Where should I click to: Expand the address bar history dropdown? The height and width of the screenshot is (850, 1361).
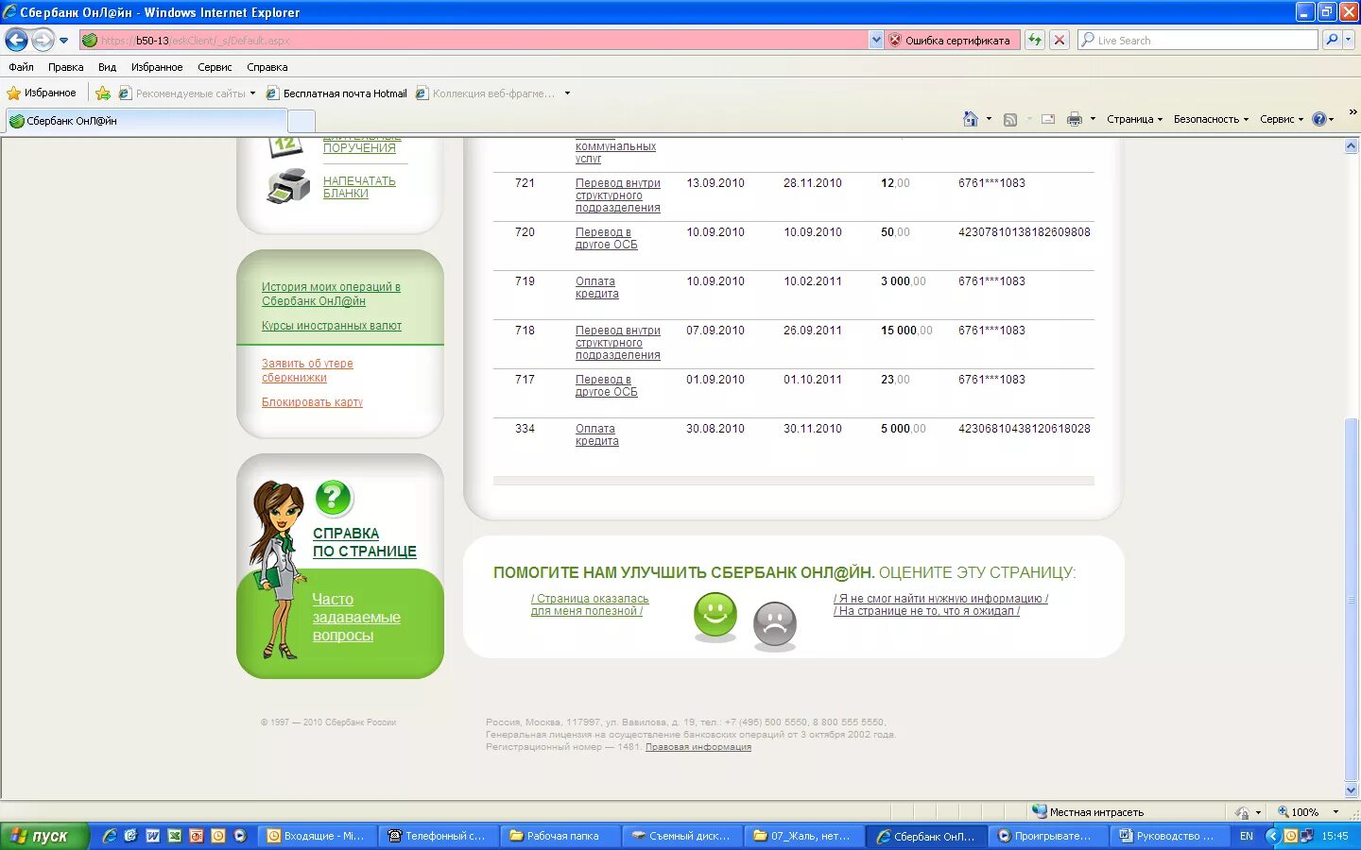876,41
